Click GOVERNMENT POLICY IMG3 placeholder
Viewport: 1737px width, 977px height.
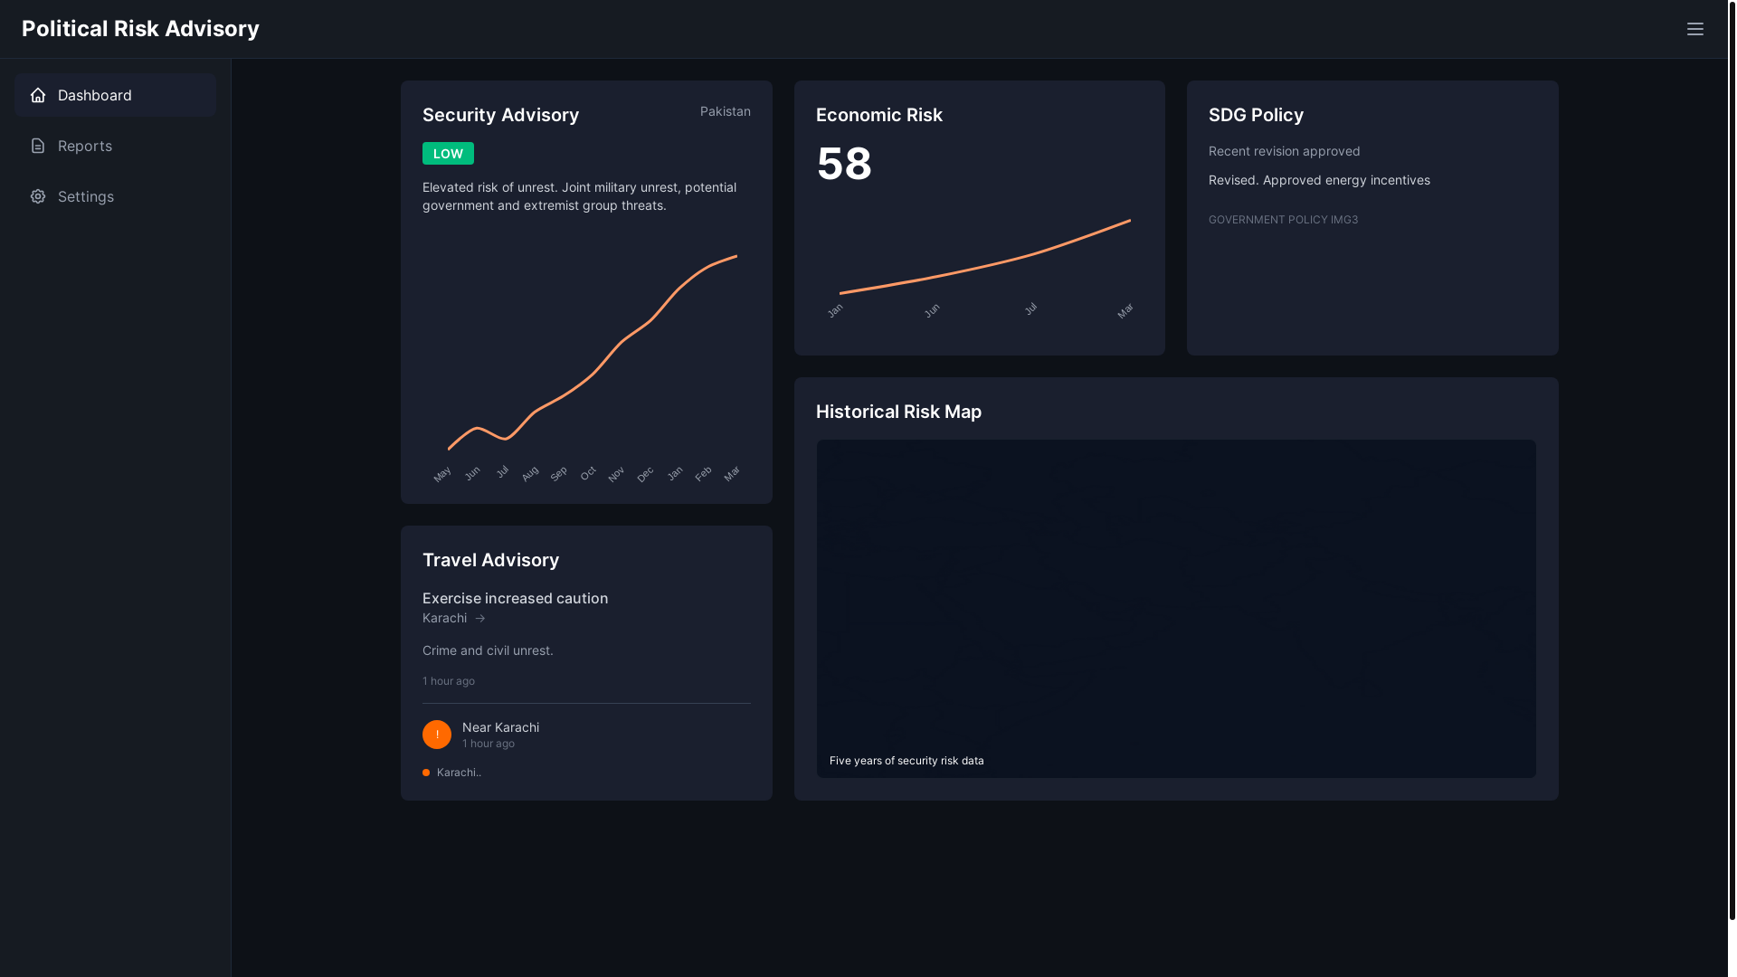coord(1283,220)
